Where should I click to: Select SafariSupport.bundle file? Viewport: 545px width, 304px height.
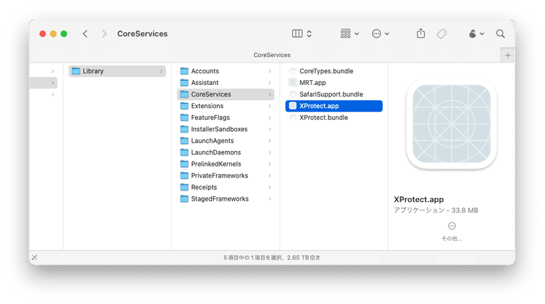click(334, 95)
